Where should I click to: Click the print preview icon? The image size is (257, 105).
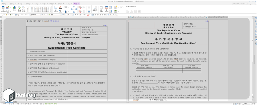(x=18, y=15)
